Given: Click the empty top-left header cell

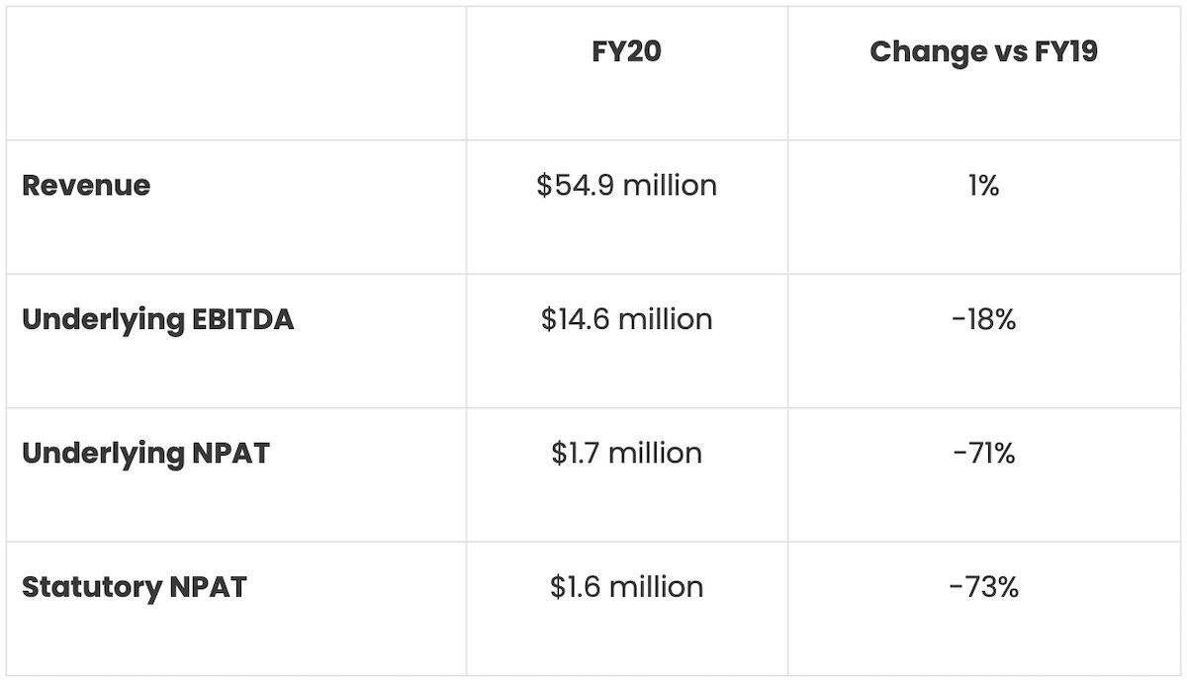Looking at the screenshot, I should tap(236, 73).
